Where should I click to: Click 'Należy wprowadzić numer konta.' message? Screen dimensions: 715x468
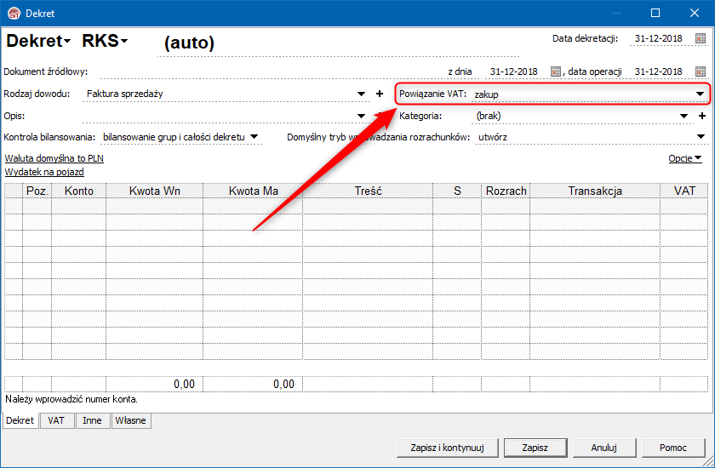[71, 399]
